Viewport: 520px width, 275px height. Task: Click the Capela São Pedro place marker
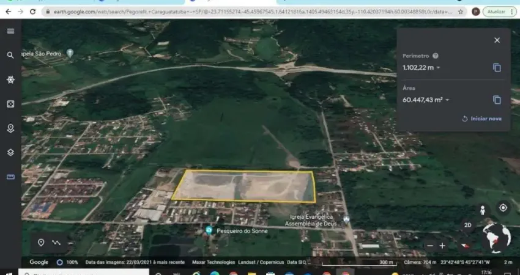click(x=70, y=53)
